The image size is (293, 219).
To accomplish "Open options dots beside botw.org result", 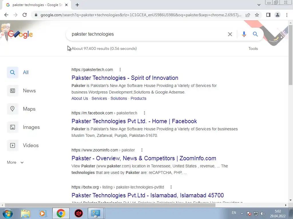I will pyautogui.click(x=171, y=187).
